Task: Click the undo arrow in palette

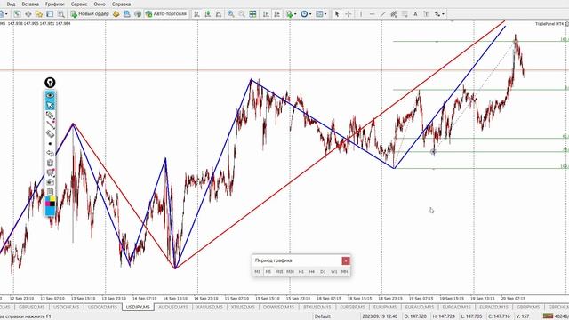Action: (x=50, y=153)
